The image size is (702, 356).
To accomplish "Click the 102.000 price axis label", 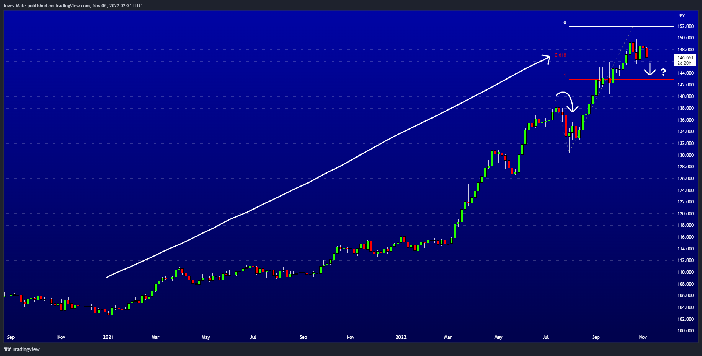I will tap(686, 319).
